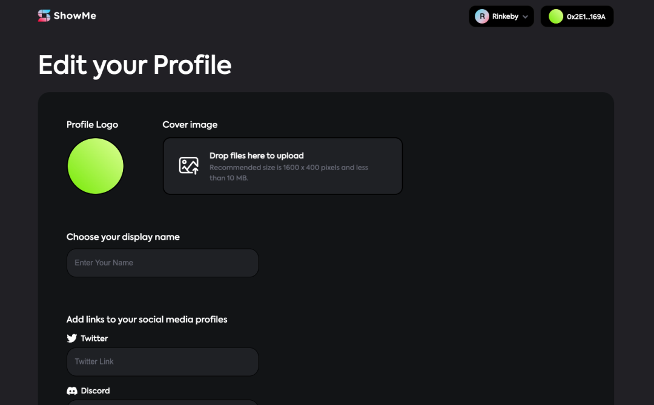The width and height of the screenshot is (654, 405).
Task: Click the 0x2E1...169A wallet address button
Action: 576,16
